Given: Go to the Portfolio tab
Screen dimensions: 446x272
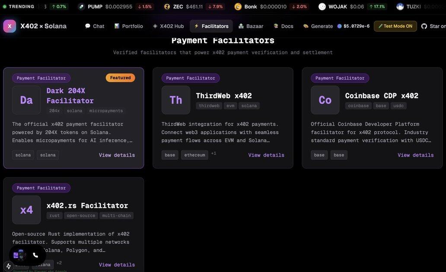Looking at the screenshot, I should click(x=128, y=26).
